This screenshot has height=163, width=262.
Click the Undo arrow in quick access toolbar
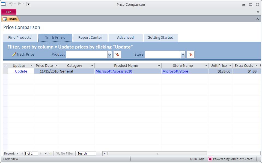pyautogui.click(x=11, y=4)
